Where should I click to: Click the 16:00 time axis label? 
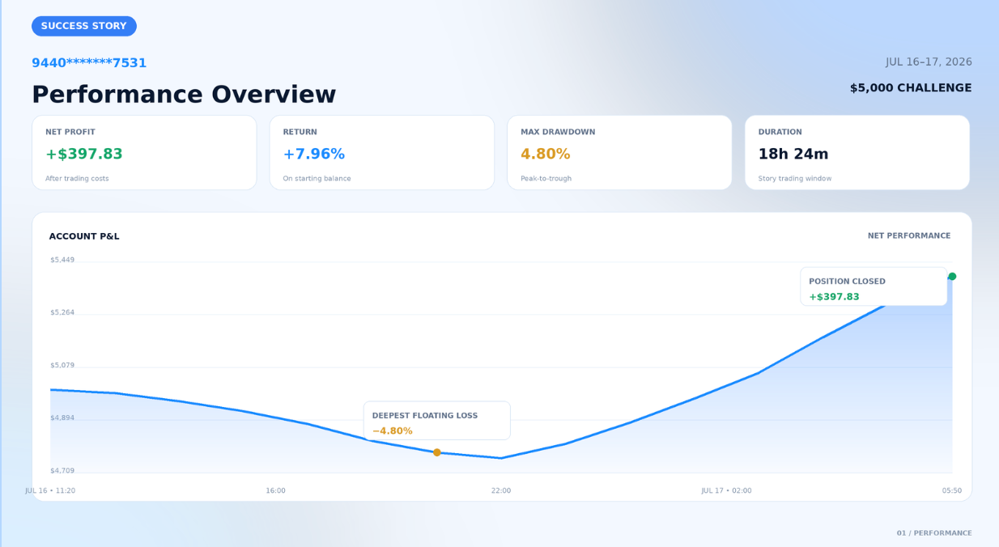pos(276,491)
